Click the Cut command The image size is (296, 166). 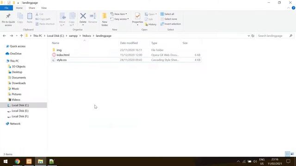pos(39,14)
